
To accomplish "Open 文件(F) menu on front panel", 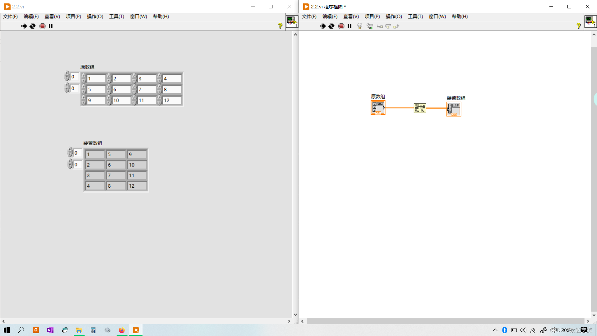I will 10,16.
